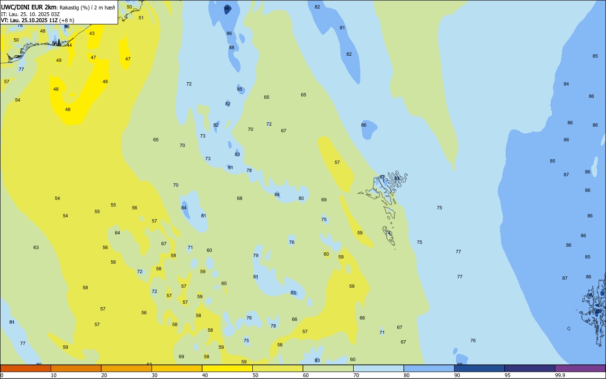Click the 'UWC/DINI EUR 2km' title text
This screenshot has height=379, width=606.
pyautogui.click(x=28, y=7)
